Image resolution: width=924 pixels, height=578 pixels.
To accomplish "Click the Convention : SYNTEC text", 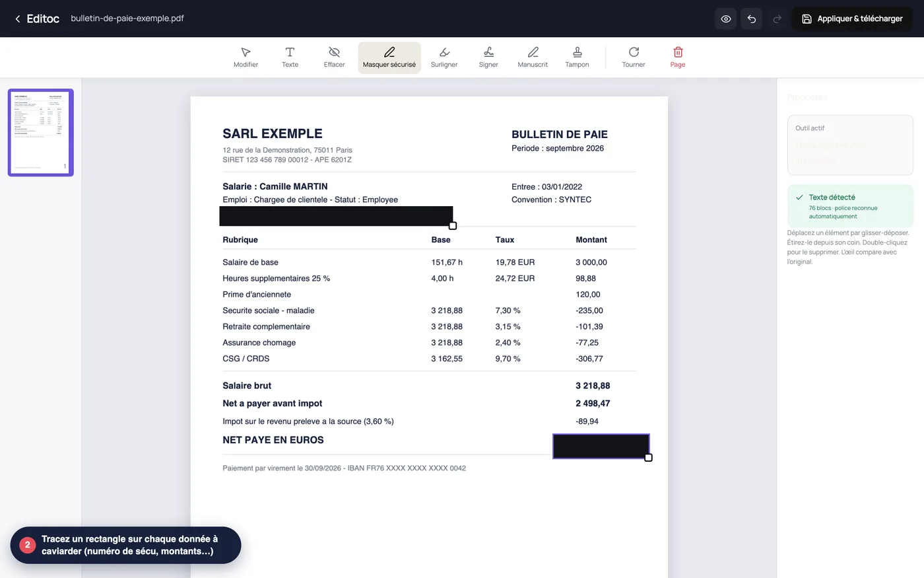I will 551,199.
